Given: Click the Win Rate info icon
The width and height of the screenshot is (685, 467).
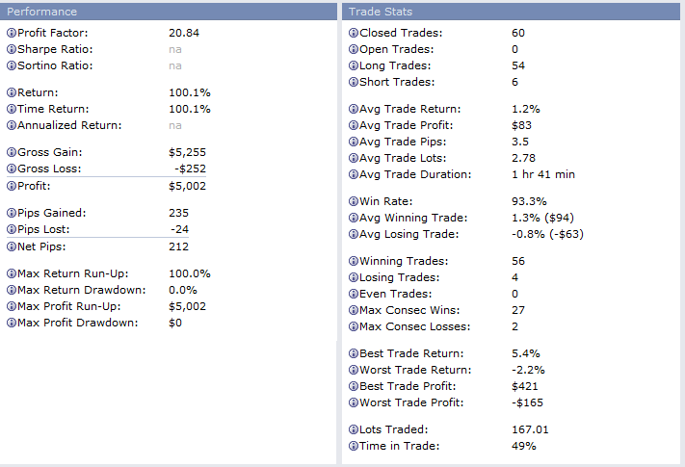Looking at the screenshot, I should point(354,201).
